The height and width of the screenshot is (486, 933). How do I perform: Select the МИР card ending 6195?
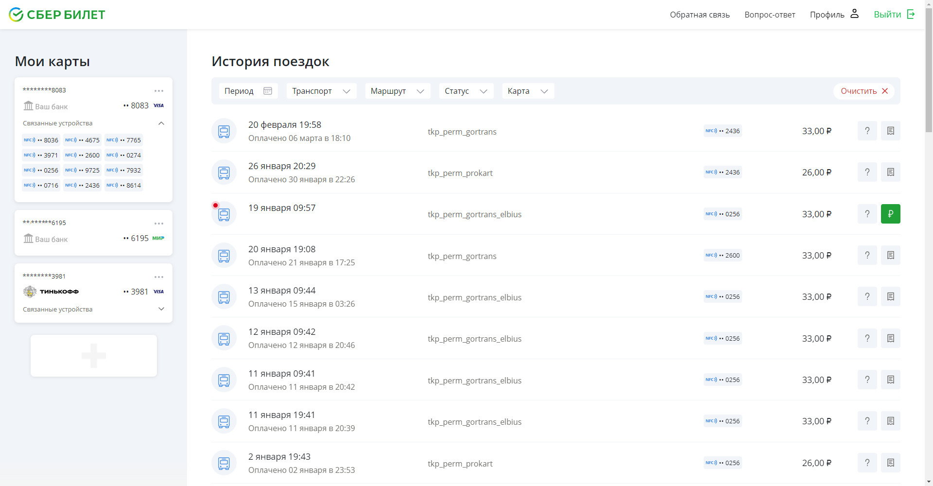point(93,233)
